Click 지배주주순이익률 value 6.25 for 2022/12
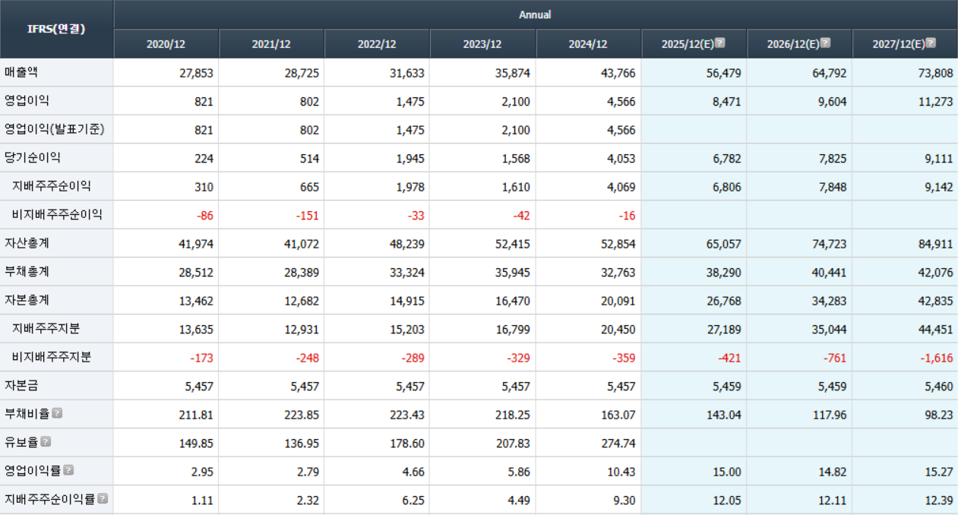This screenshot has height=515, width=958. click(413, 500)
